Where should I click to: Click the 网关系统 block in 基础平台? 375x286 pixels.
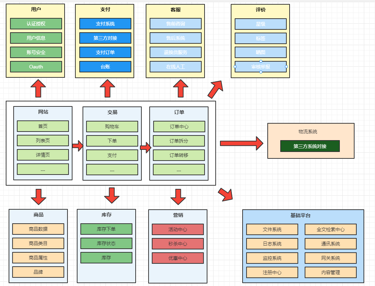click(x=331, y=258)
